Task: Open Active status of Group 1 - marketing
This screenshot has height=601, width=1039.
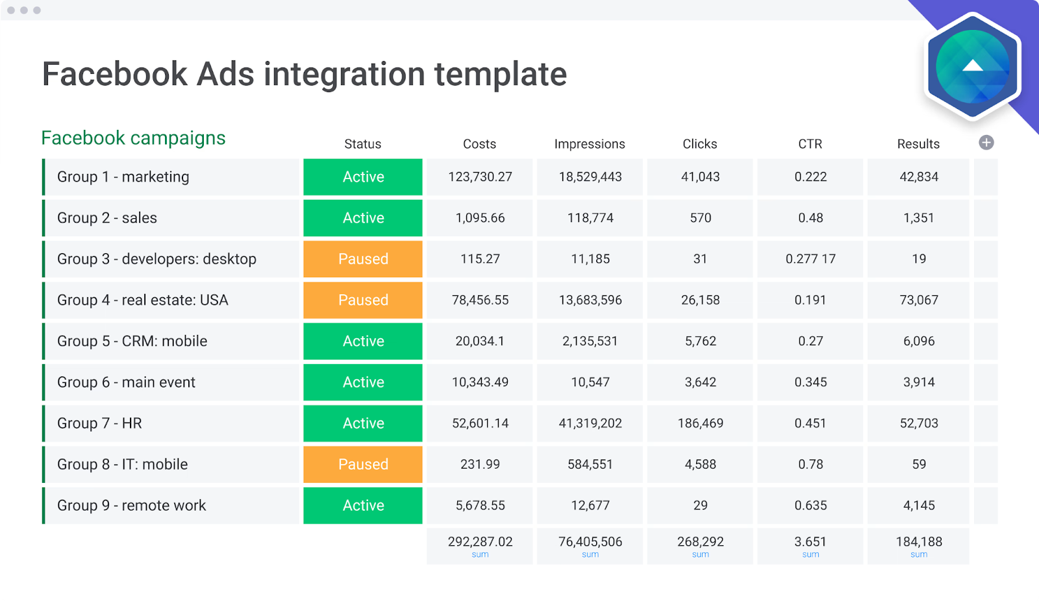Action: tap(363, 177)
